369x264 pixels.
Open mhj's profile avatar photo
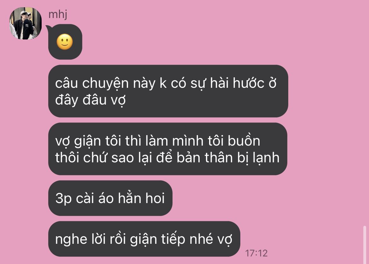[x=26, y=23]
